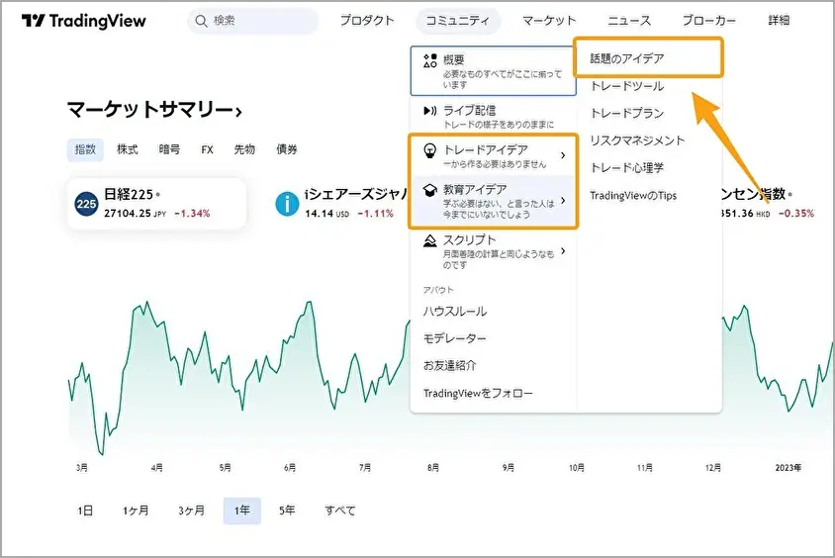This screenshot has width=835, height=558.
Task: Switch to the 暗号 tab
Action: click(169, 149)
